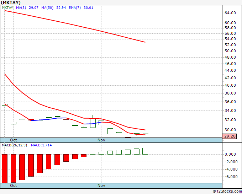Click the 40.00 price axis label
The height and width of the screenshot is (194, 242).
(x=230, y=85)
